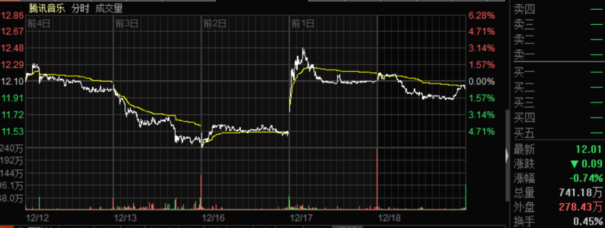Select the 卖二 order book row
The image size is (605, 228).
558,40
